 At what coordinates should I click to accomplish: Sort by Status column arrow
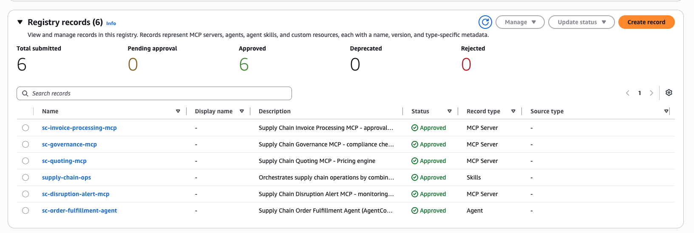(x=449, y=111)
